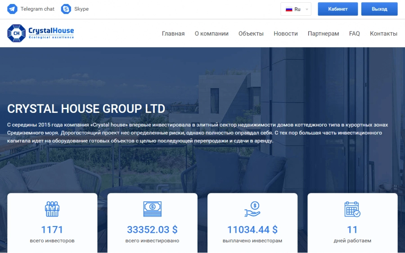Open the Объекты section
The image size is (405, 253).
tap(251, 34)
